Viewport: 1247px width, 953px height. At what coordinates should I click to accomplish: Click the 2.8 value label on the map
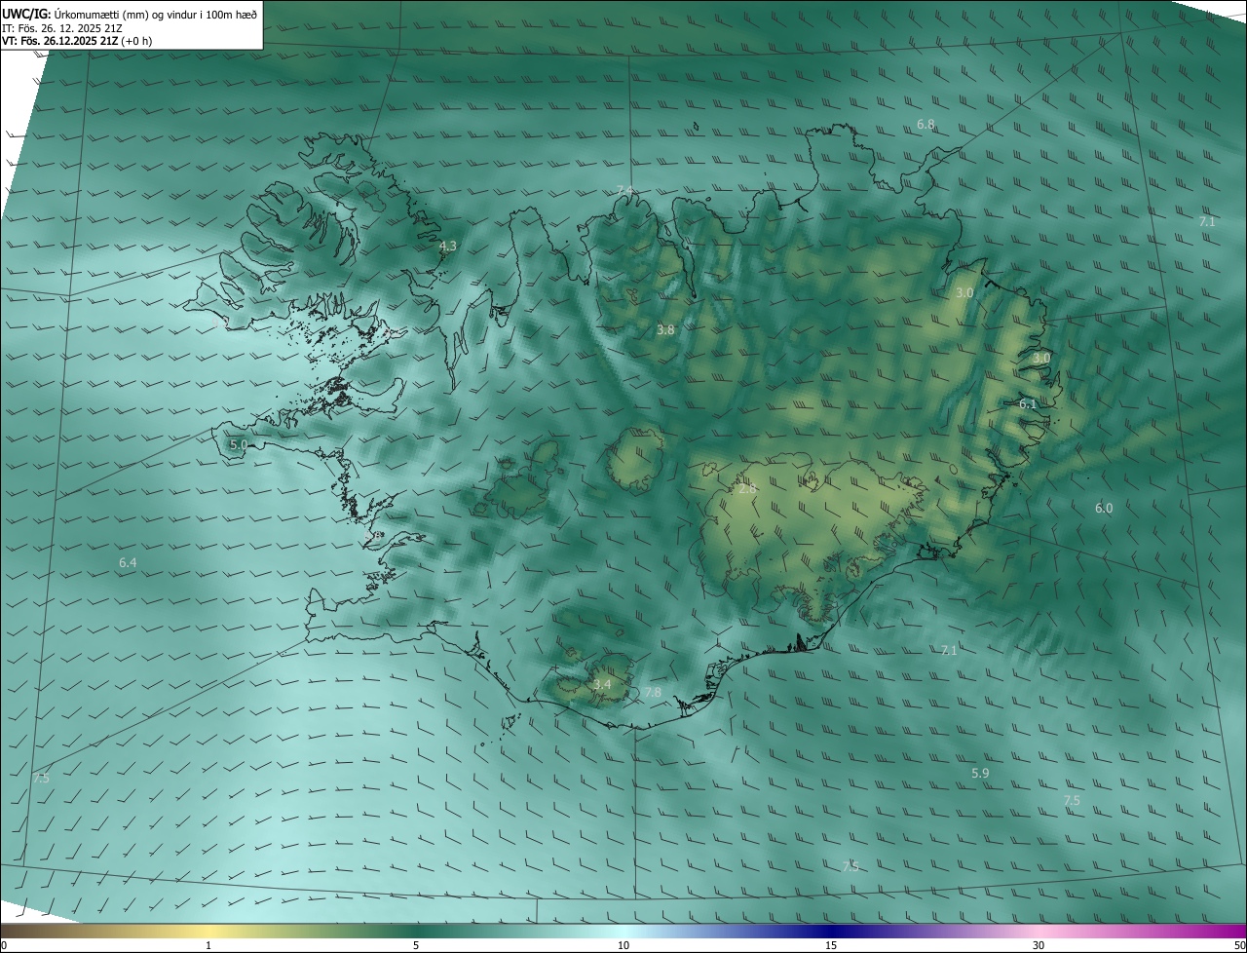tap(747, 488)
